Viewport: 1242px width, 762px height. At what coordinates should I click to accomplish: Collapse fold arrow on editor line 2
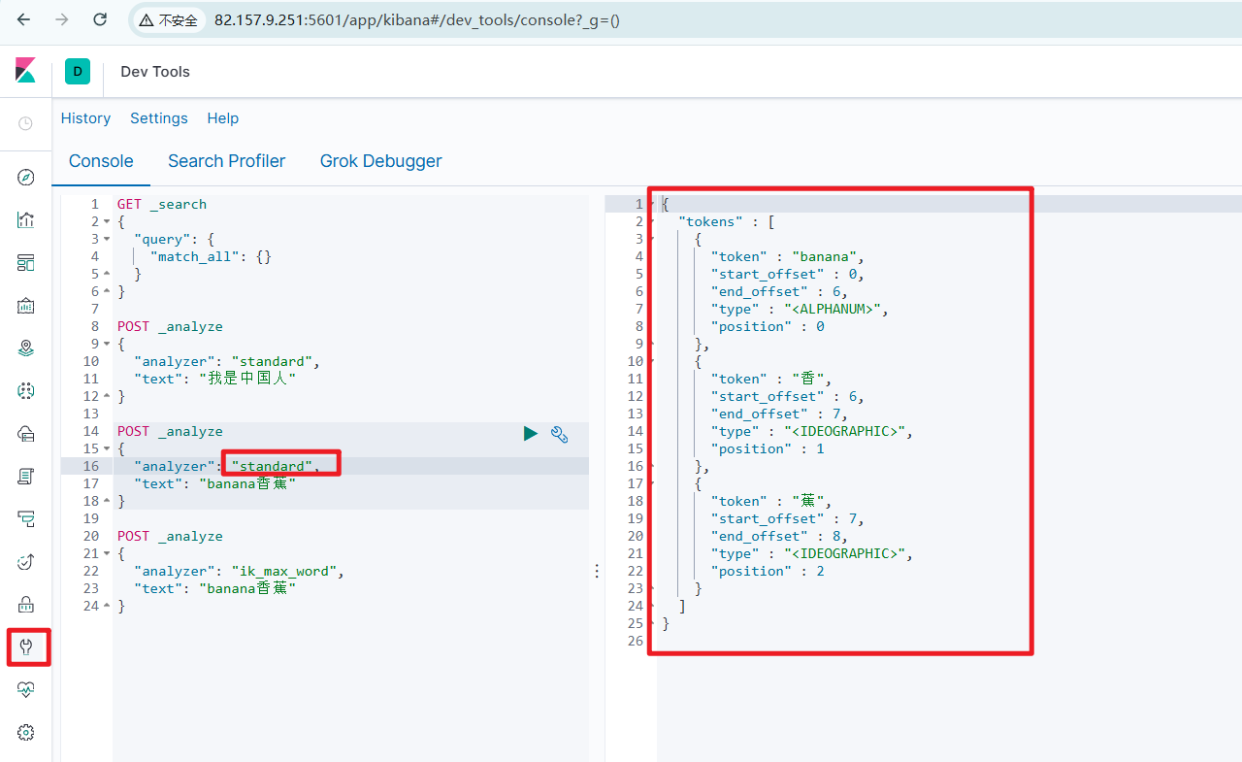107,221
